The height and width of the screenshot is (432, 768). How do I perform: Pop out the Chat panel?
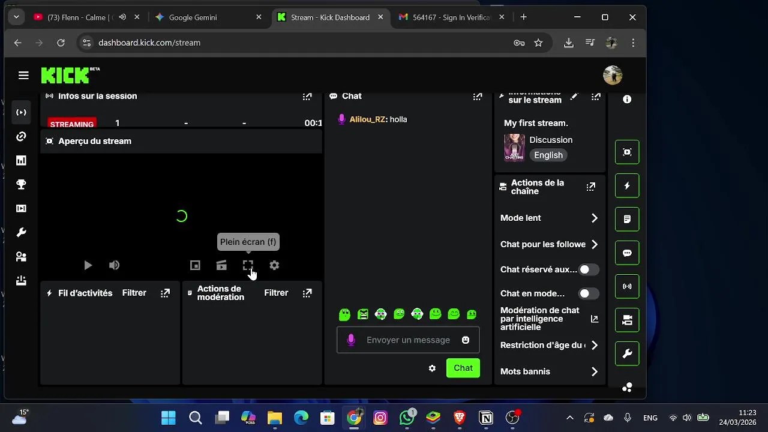point(478,96)
